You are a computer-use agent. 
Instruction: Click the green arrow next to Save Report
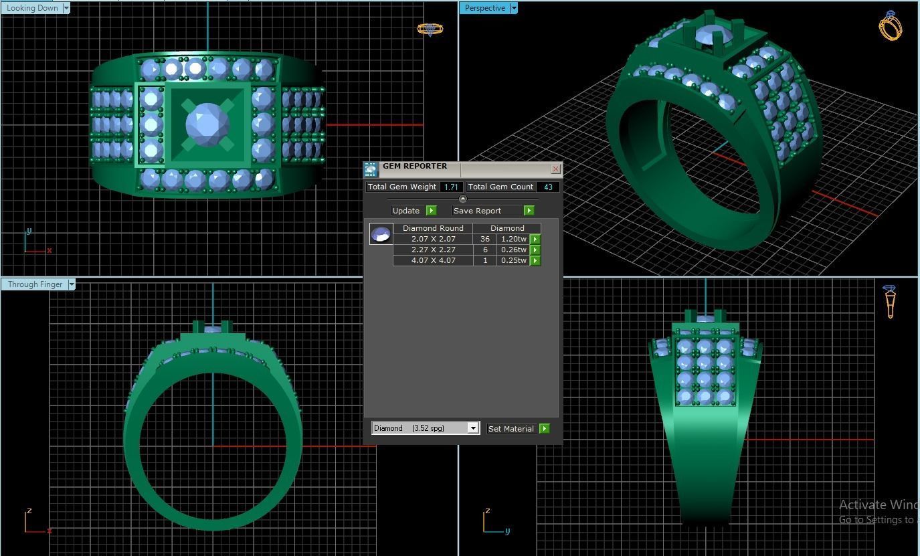click(529, 211)
